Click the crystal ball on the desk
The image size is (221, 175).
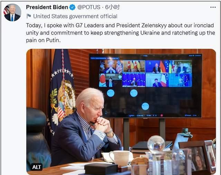click(x=156, y=144)
